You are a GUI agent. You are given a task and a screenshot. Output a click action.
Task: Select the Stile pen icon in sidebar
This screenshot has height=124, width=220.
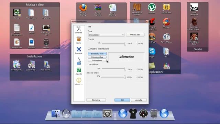pyautogui.click(x=79, y=61)
